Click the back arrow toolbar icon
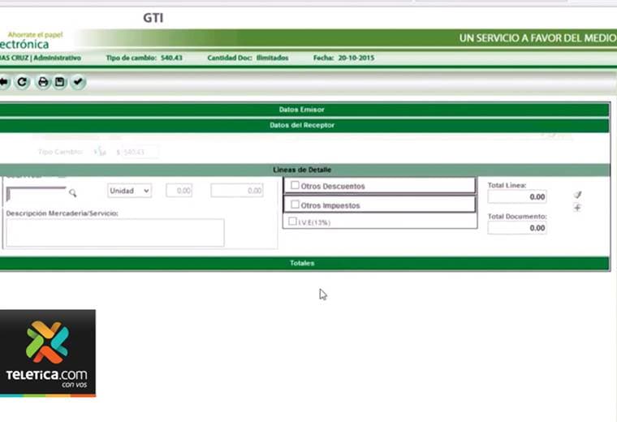 point(4,82)
